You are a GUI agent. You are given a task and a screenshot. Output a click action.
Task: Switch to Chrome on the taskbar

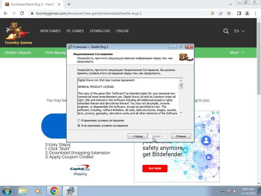pos(54,191)
